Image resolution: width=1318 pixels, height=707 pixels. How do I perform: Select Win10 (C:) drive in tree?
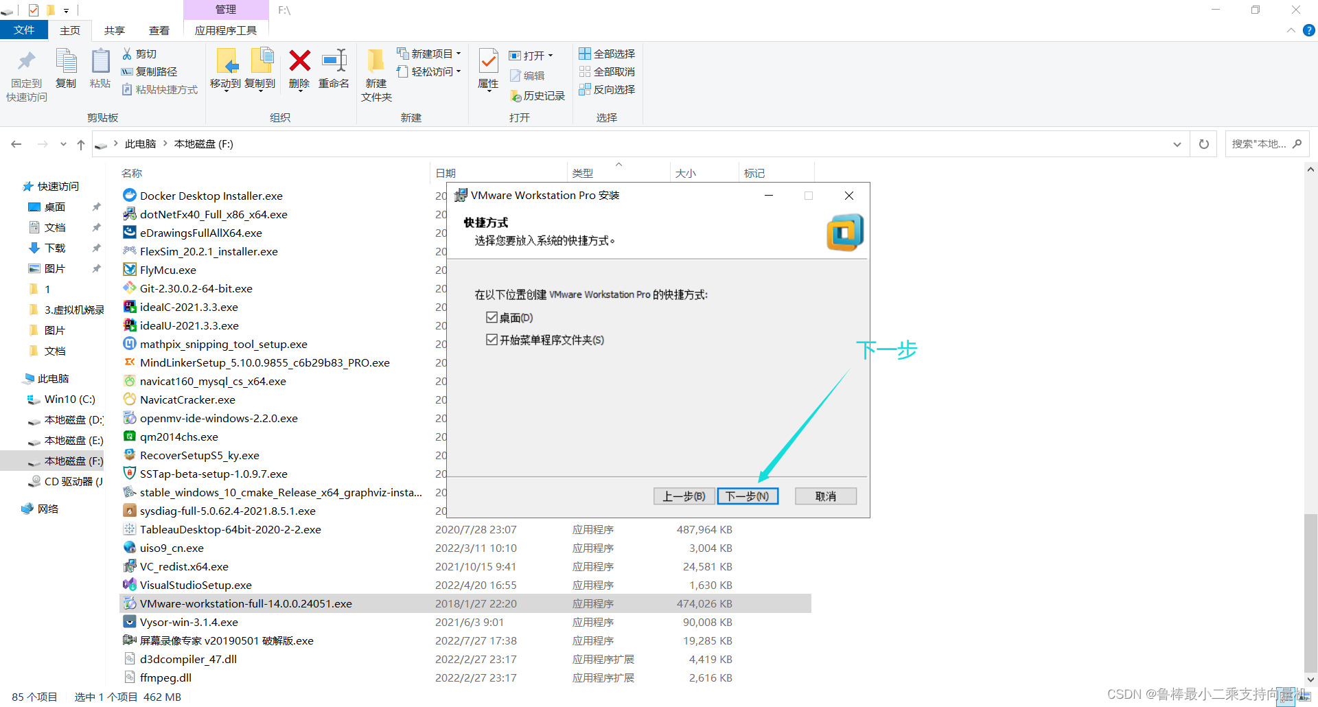coord(69,399)
